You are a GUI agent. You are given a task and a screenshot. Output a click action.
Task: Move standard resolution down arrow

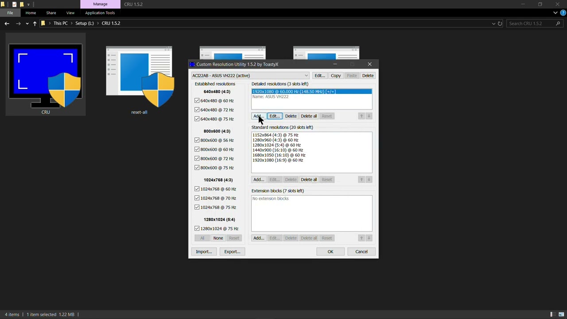point(369,179)
